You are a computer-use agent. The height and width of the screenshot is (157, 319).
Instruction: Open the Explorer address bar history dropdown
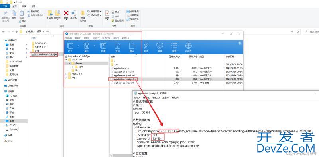[293, 31]
